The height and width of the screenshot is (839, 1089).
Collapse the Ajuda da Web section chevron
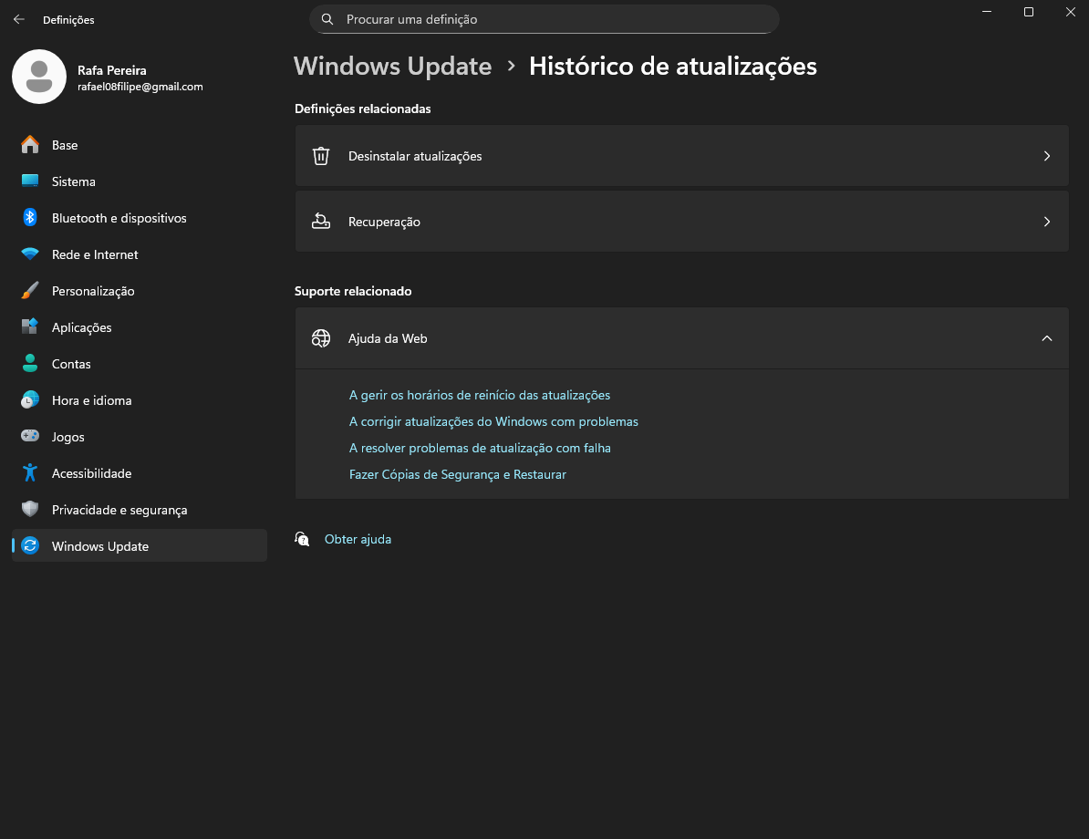1047,338
